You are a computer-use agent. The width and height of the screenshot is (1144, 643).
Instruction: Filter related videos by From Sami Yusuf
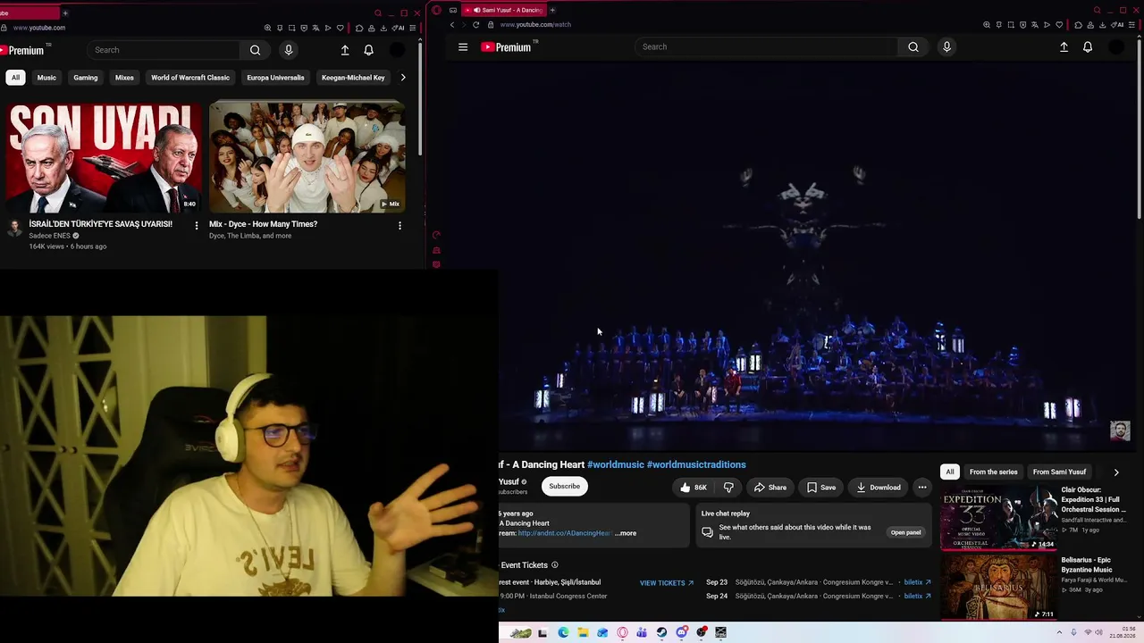[x=1059, y=472]
